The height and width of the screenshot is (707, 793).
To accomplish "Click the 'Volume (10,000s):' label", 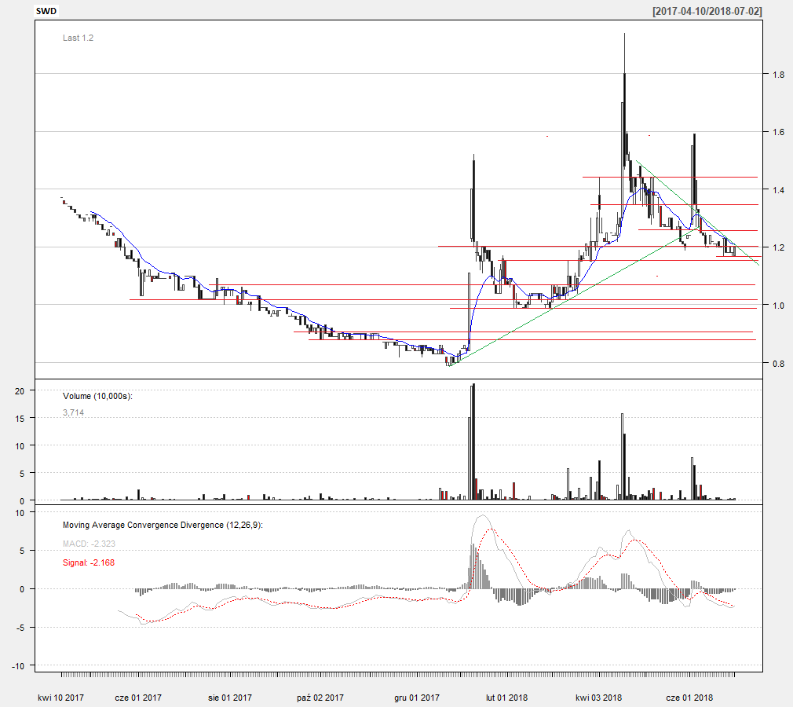I will coord(97,396).
